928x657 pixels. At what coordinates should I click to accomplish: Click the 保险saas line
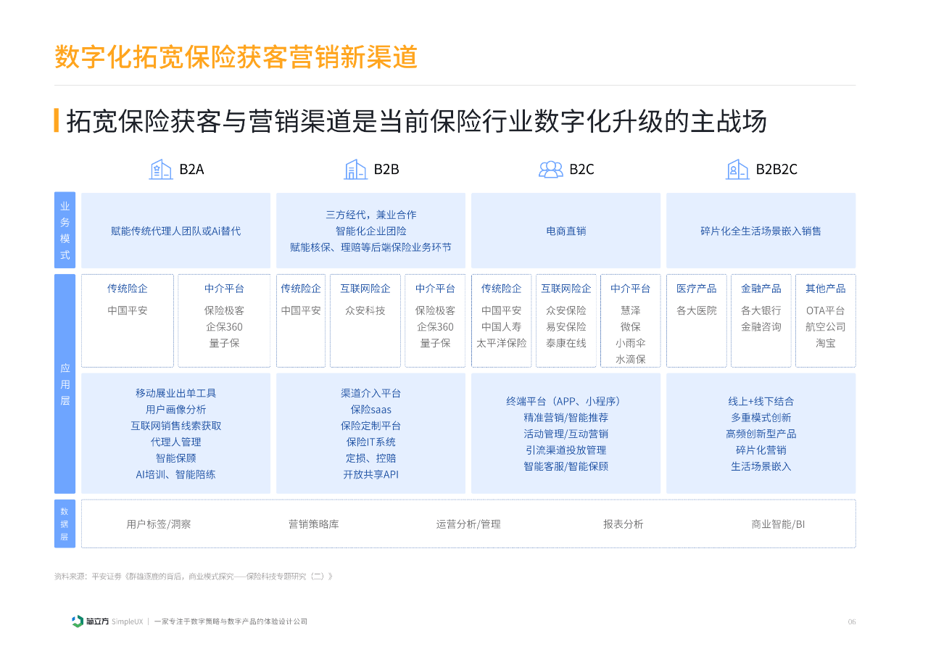(x=370, y=410)
